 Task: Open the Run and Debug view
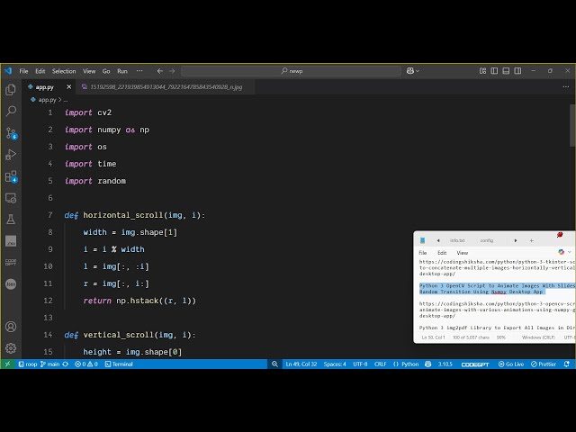point(11,155)
